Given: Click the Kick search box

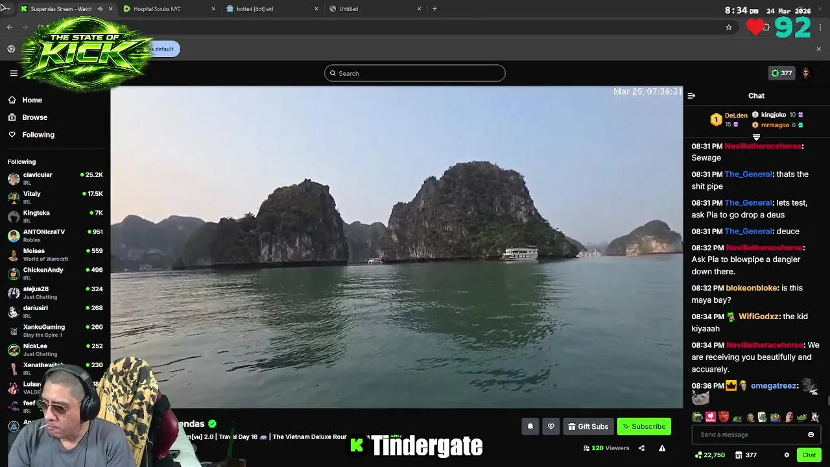Looking at the screenshot, I should [415, 73].
